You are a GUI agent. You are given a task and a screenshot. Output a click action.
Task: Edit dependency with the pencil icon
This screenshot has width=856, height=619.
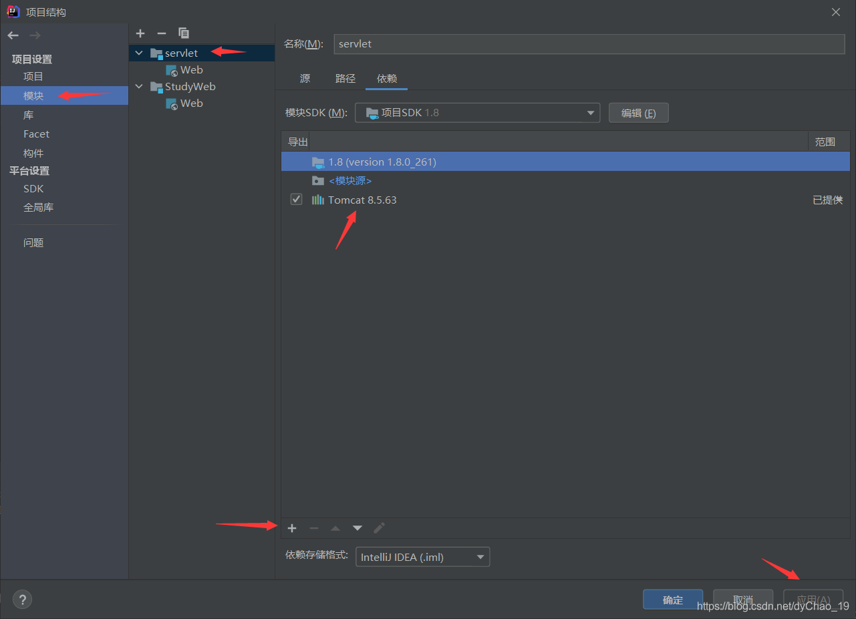click(x=379, y=528)
